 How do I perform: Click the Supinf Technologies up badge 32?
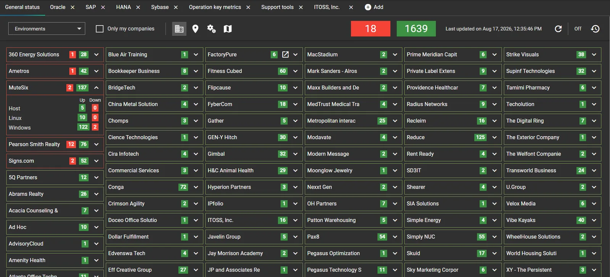581,71
